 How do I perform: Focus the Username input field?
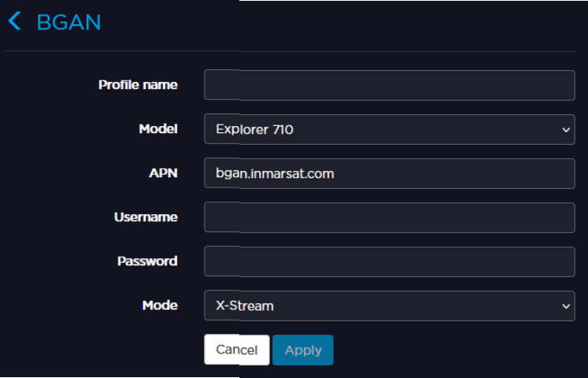click(389, 217)
